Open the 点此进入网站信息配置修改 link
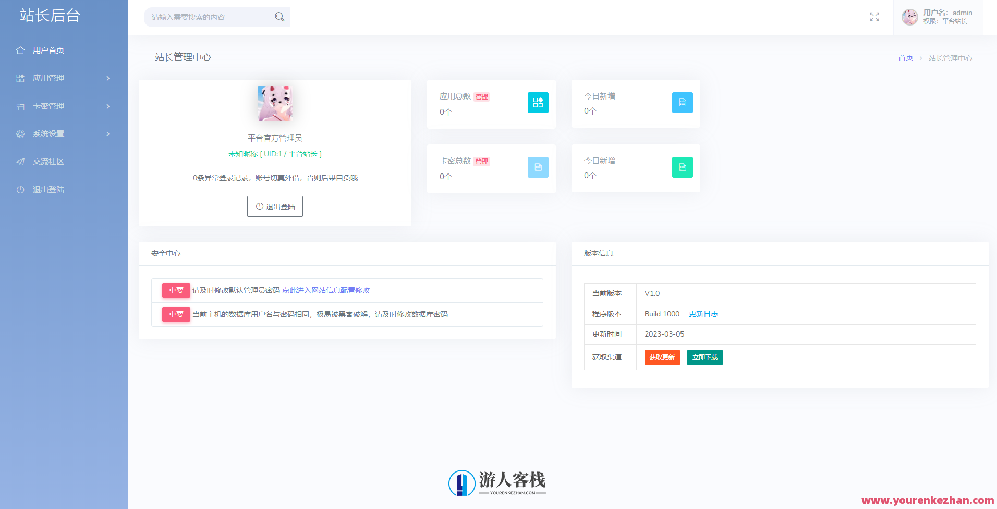This screenshot has width=997, height=509. coord(326,290)
